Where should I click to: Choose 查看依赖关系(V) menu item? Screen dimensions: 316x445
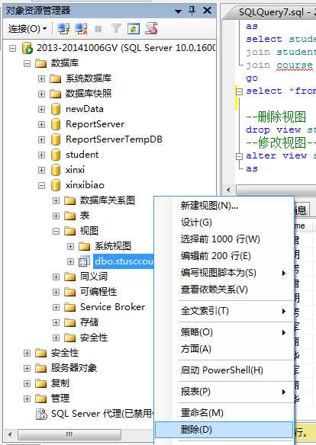[224, 290]
